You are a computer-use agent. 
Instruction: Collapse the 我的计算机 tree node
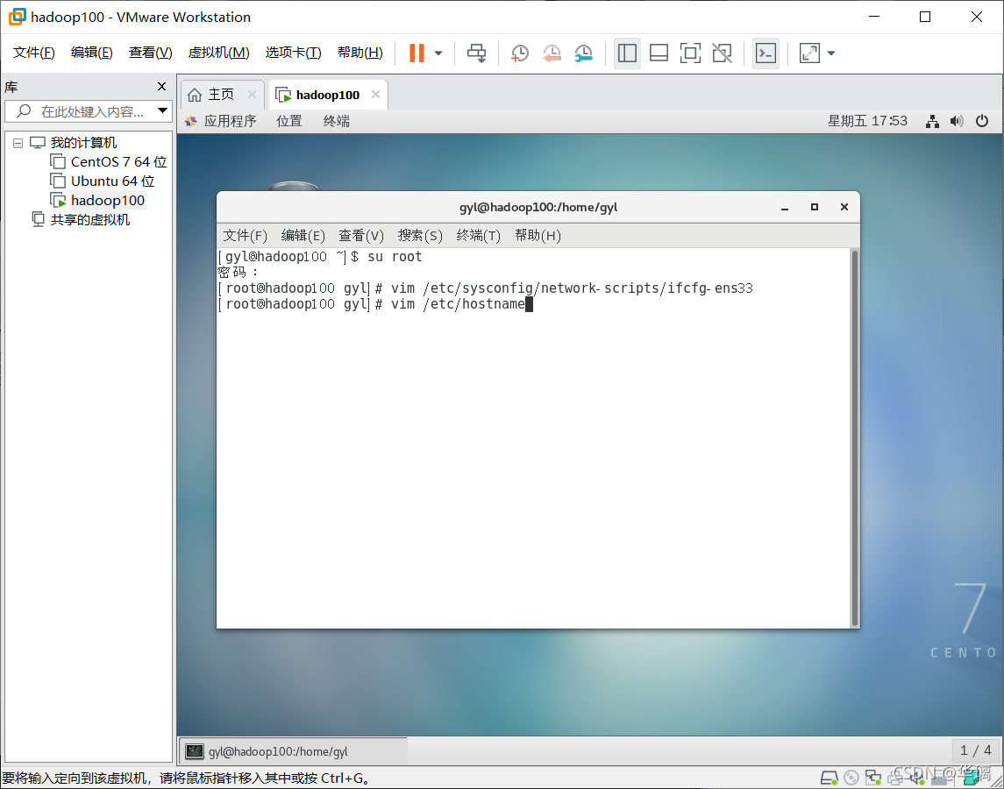click(x=18, y=143)
